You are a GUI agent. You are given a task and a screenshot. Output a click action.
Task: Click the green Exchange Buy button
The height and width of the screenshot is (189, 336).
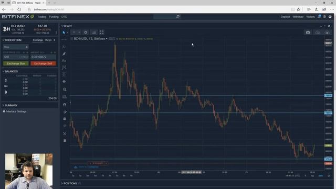click(16, 64)
